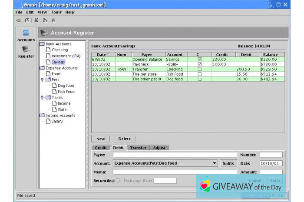The width and height of the screenshot is (304, 202).
Task: Toggle cleared checkbox for Opening Balance row
Action: pos(200,60)
